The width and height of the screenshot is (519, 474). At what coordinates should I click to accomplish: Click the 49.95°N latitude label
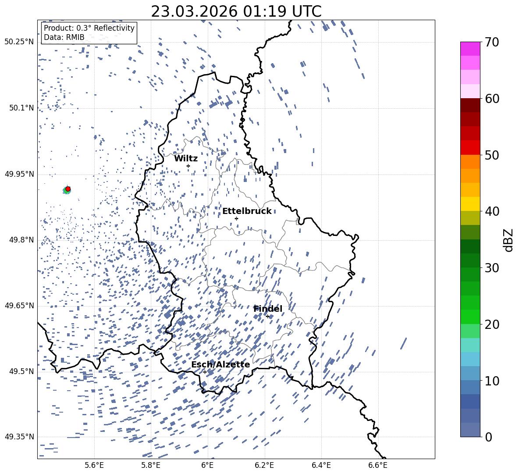pyautogui.click(x=19, y=174)
